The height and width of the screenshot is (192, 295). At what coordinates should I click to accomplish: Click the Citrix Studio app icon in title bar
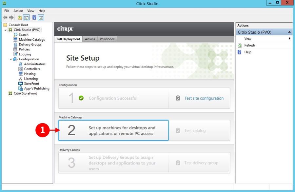point(4,4)
